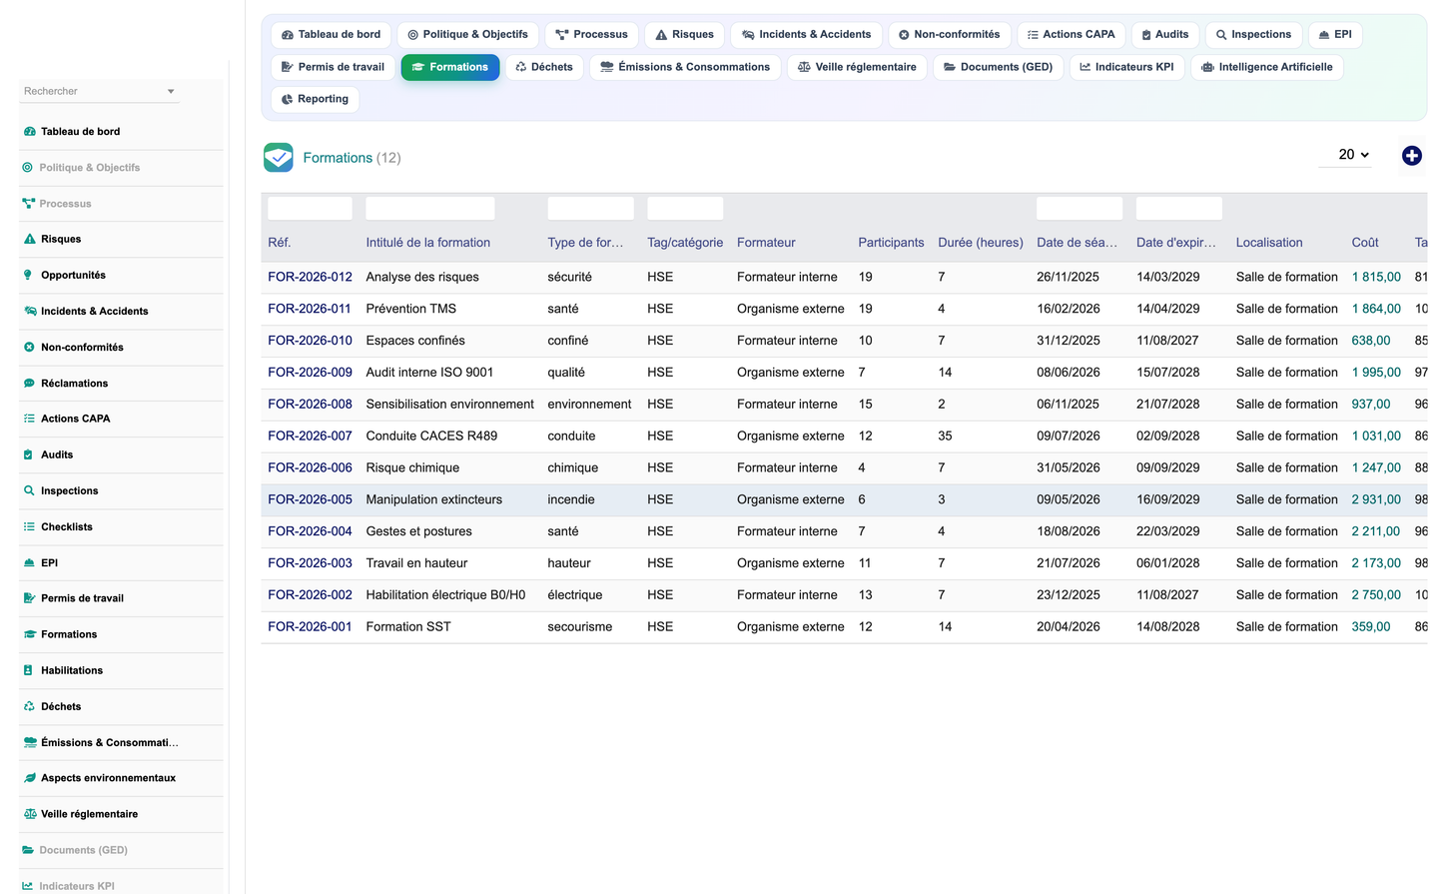
Task: Sort by the Coût column header
Action: pyautogui.click(x=1365, y=243)
